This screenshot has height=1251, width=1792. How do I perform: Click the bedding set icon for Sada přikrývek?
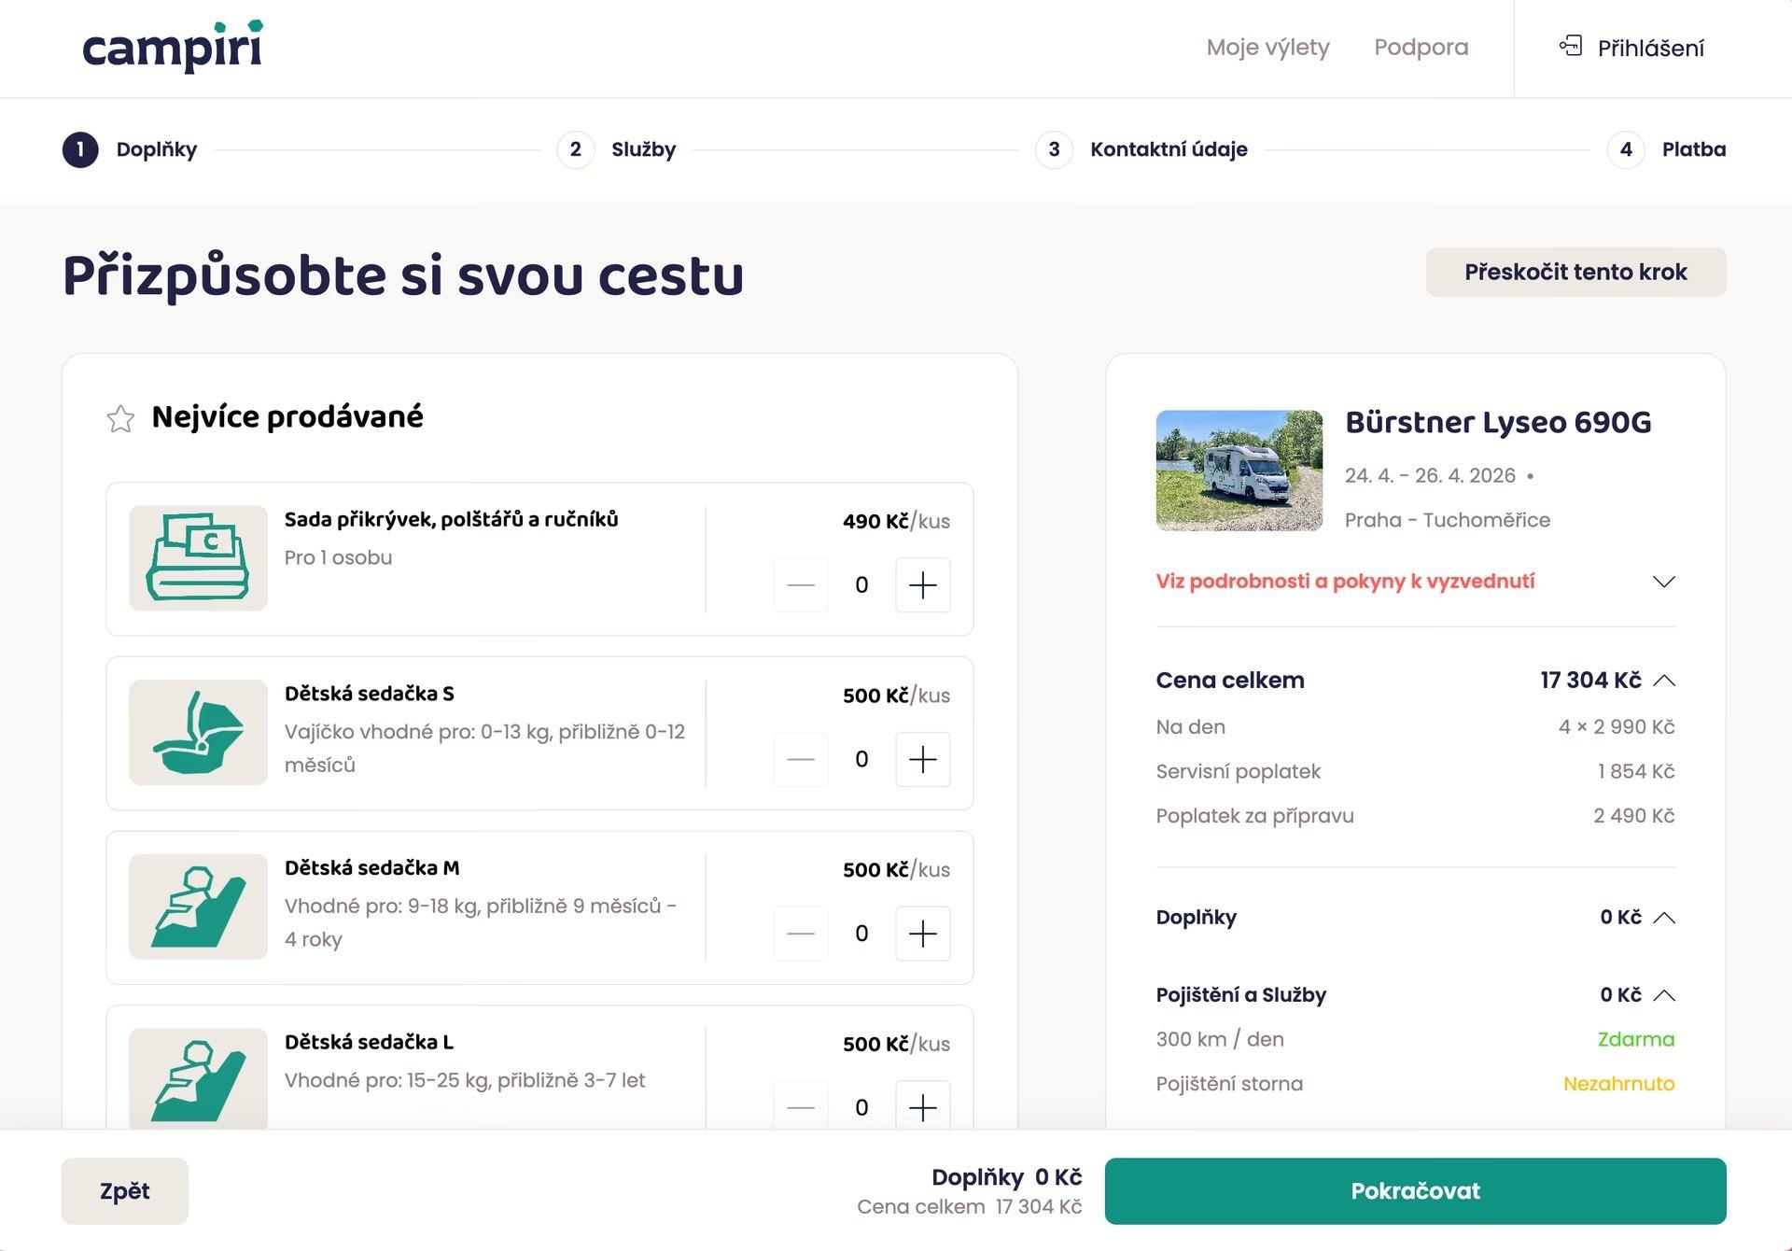pos(198,558)
